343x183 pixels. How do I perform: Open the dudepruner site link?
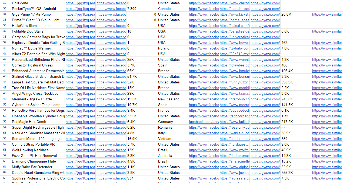pos(234,156)
